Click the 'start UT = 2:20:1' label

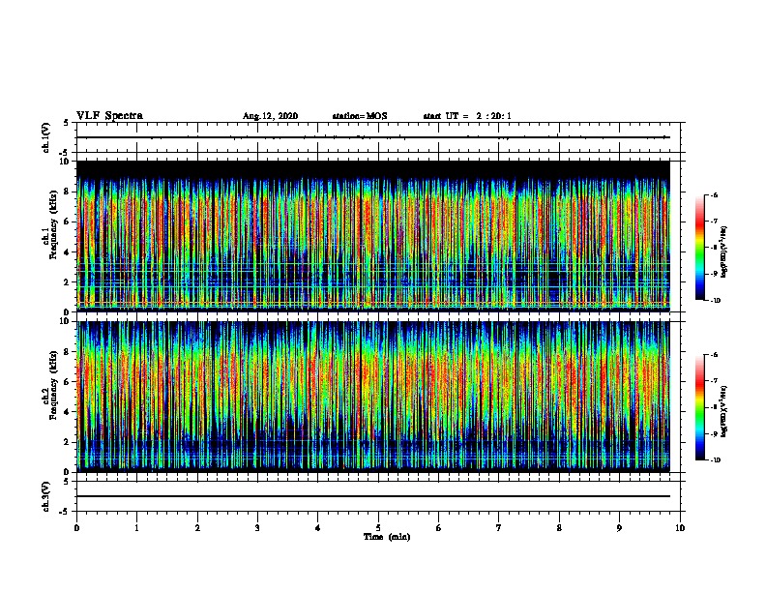tap(467, 116)
